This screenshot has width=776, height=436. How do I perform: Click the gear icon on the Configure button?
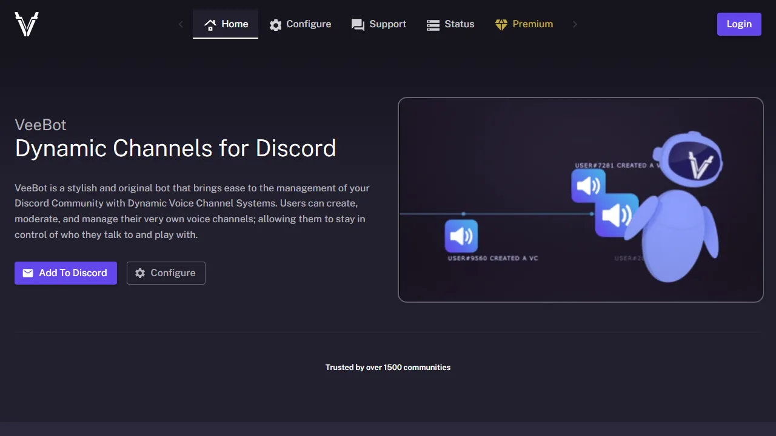tap(139, 273)
